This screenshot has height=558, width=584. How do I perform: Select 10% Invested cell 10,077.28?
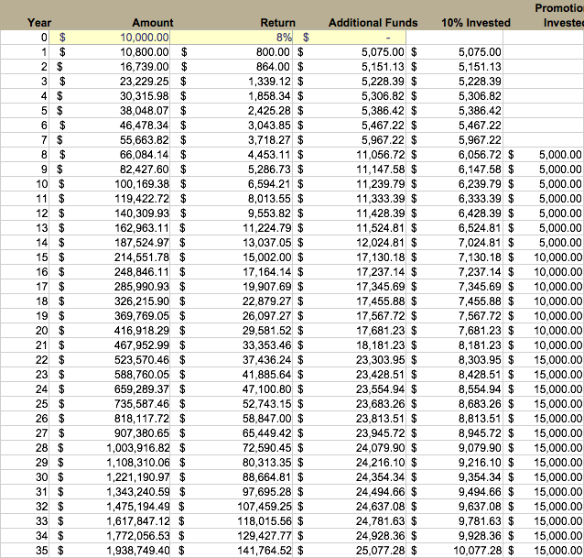click(x=454, y=551)
